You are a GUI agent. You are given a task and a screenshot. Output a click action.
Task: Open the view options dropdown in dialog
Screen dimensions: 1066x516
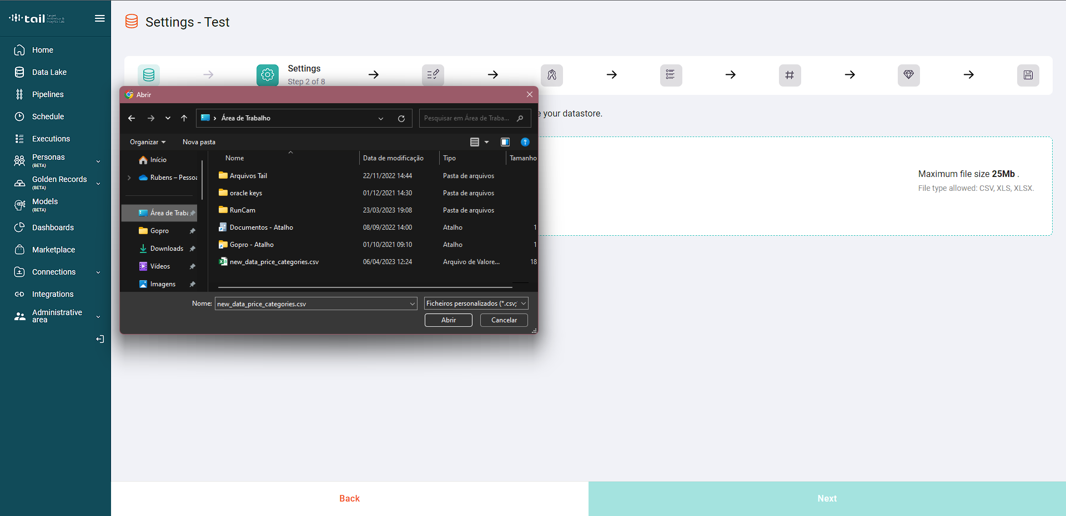[486, 142]
